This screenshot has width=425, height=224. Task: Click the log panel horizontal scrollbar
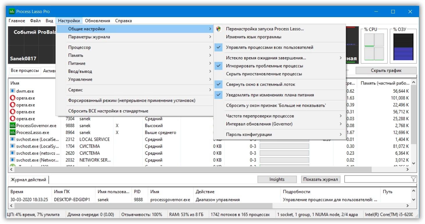(x=143, y=206)
